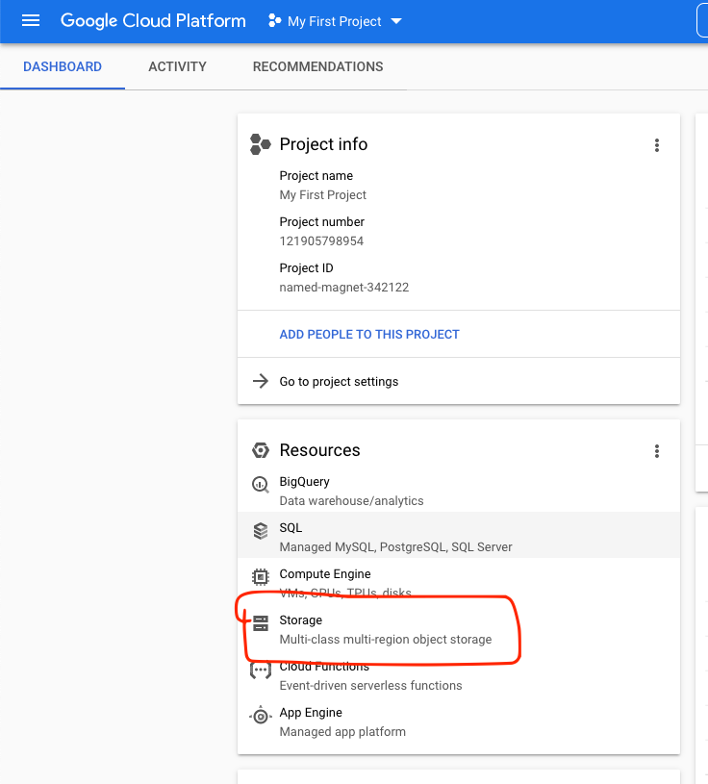Click the Compute Engine chip icon

coord(260,577)
